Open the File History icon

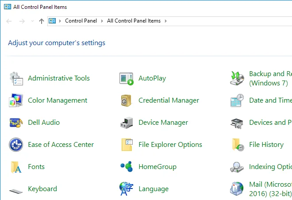click(237, 145)
